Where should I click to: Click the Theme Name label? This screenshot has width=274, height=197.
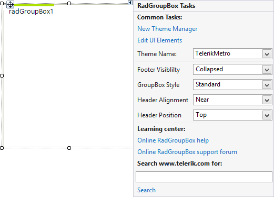(157, 54)
